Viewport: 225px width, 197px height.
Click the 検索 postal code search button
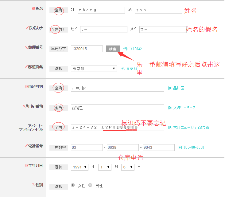click(113, 49)
